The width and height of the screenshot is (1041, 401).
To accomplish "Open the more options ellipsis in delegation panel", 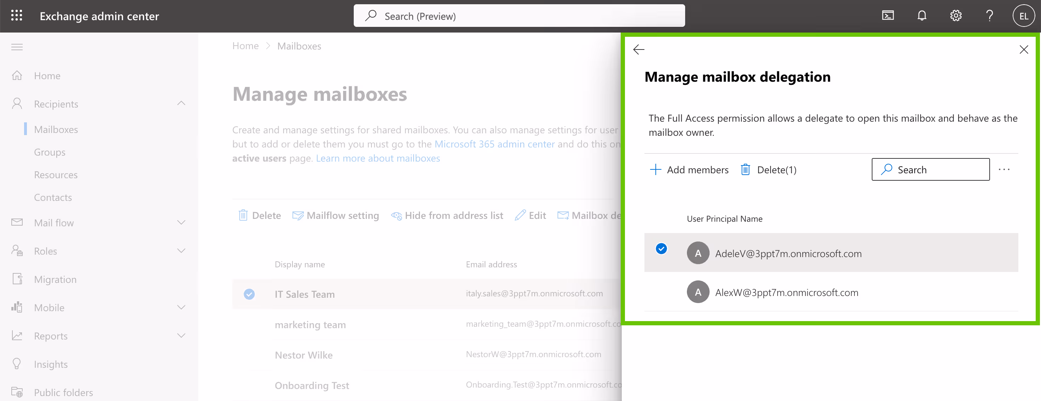I will point(1005,169).
